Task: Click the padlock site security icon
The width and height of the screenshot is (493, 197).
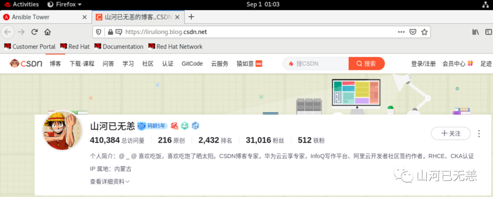Action: tap(110, 32)
